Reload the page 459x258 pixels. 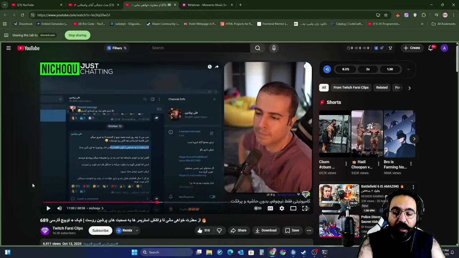click(x=22, y=15)
